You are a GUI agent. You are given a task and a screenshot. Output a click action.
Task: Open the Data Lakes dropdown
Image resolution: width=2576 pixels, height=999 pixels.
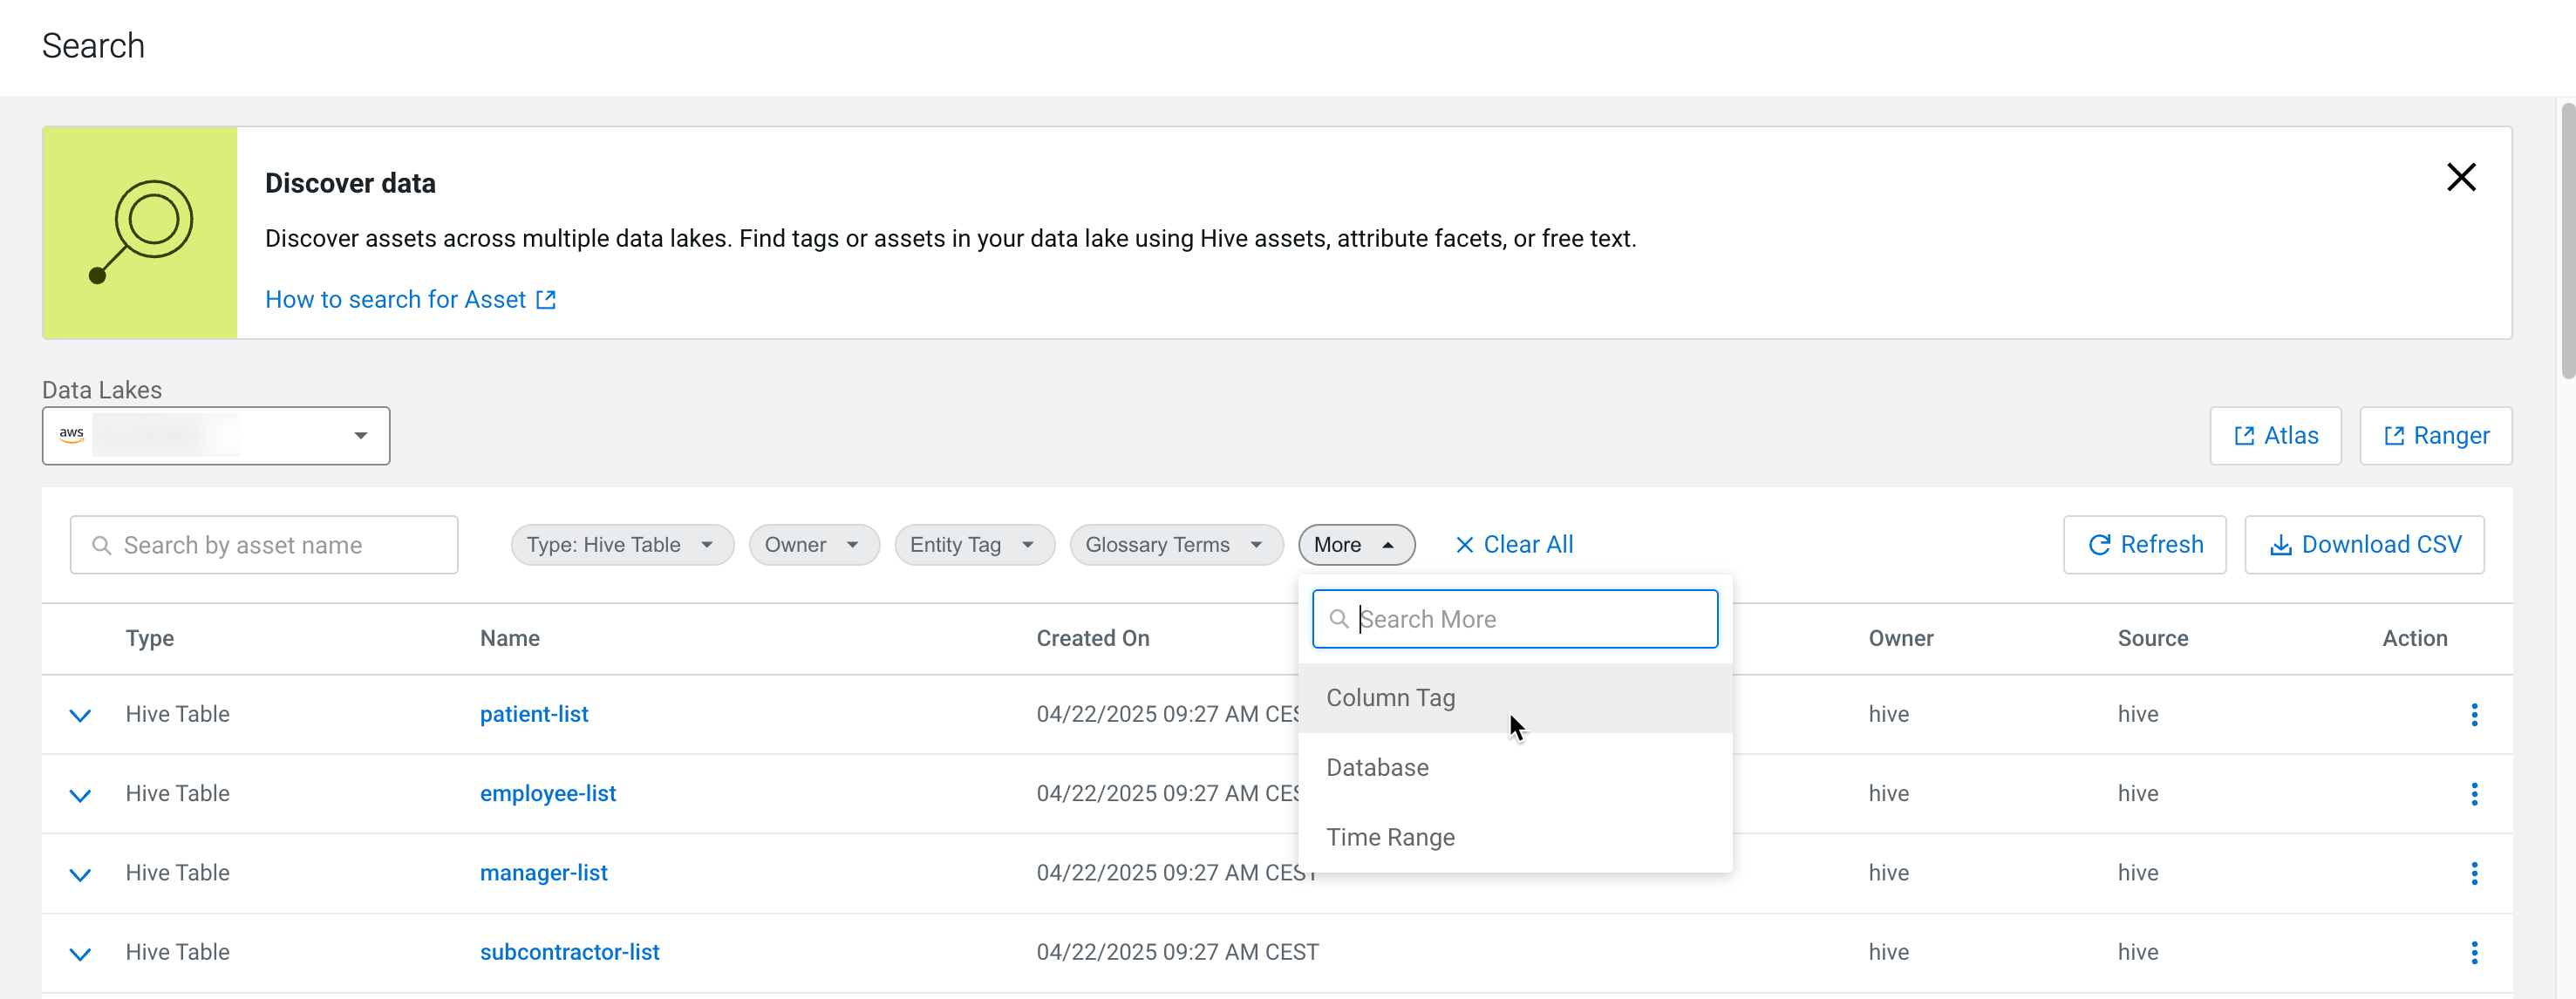[216, 435]
